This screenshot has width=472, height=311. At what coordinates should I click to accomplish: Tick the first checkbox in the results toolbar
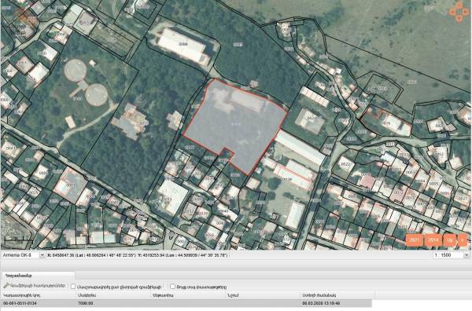73,287
